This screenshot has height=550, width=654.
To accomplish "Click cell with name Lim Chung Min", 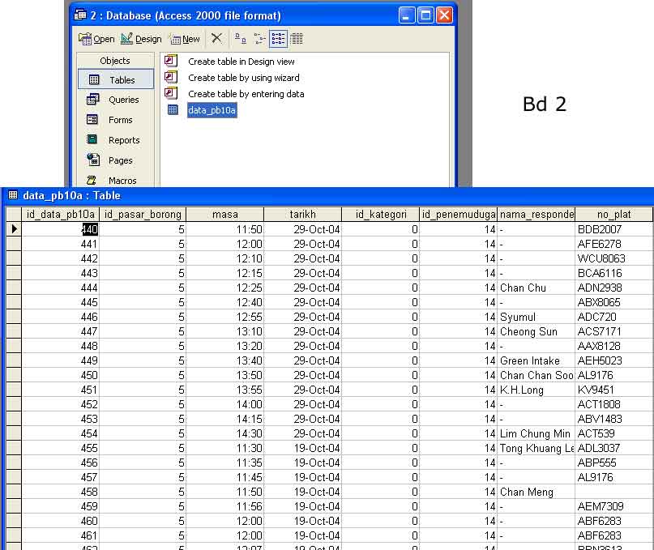I will [536, 433].
